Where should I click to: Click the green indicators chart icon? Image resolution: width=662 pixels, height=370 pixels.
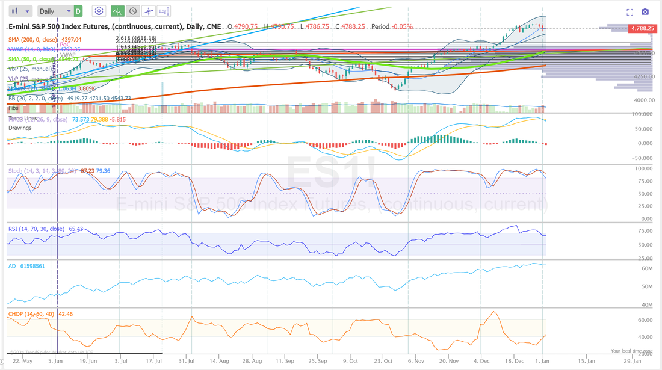click(117, 11)
